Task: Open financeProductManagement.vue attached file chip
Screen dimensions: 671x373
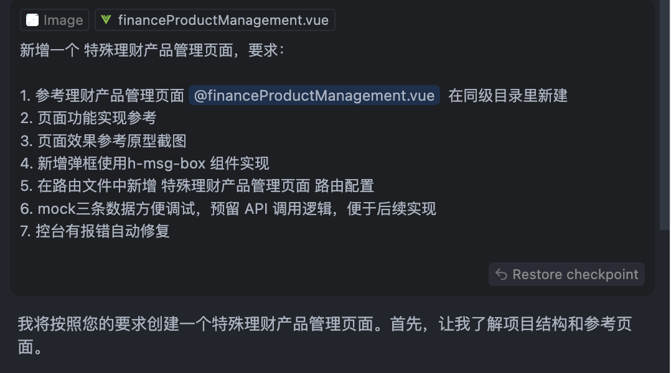Action: [215, 20]
